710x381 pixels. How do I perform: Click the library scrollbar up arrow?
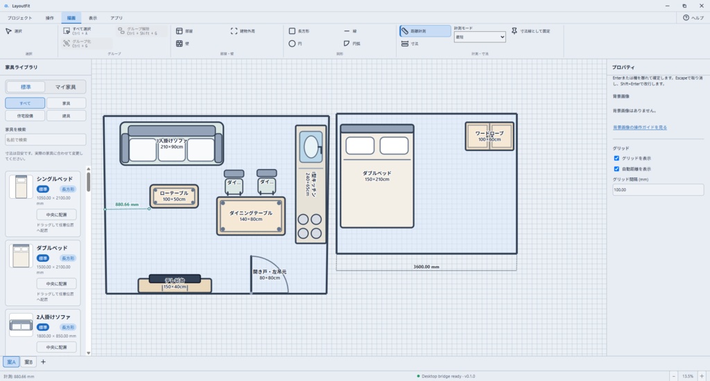point(88,169)
